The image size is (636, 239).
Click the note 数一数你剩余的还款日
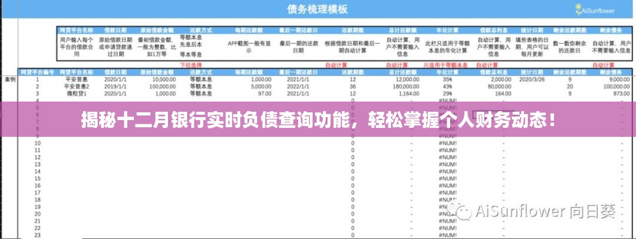point(570,47)
